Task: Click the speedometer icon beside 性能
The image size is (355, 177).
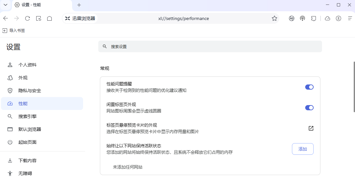Action: 10,103
